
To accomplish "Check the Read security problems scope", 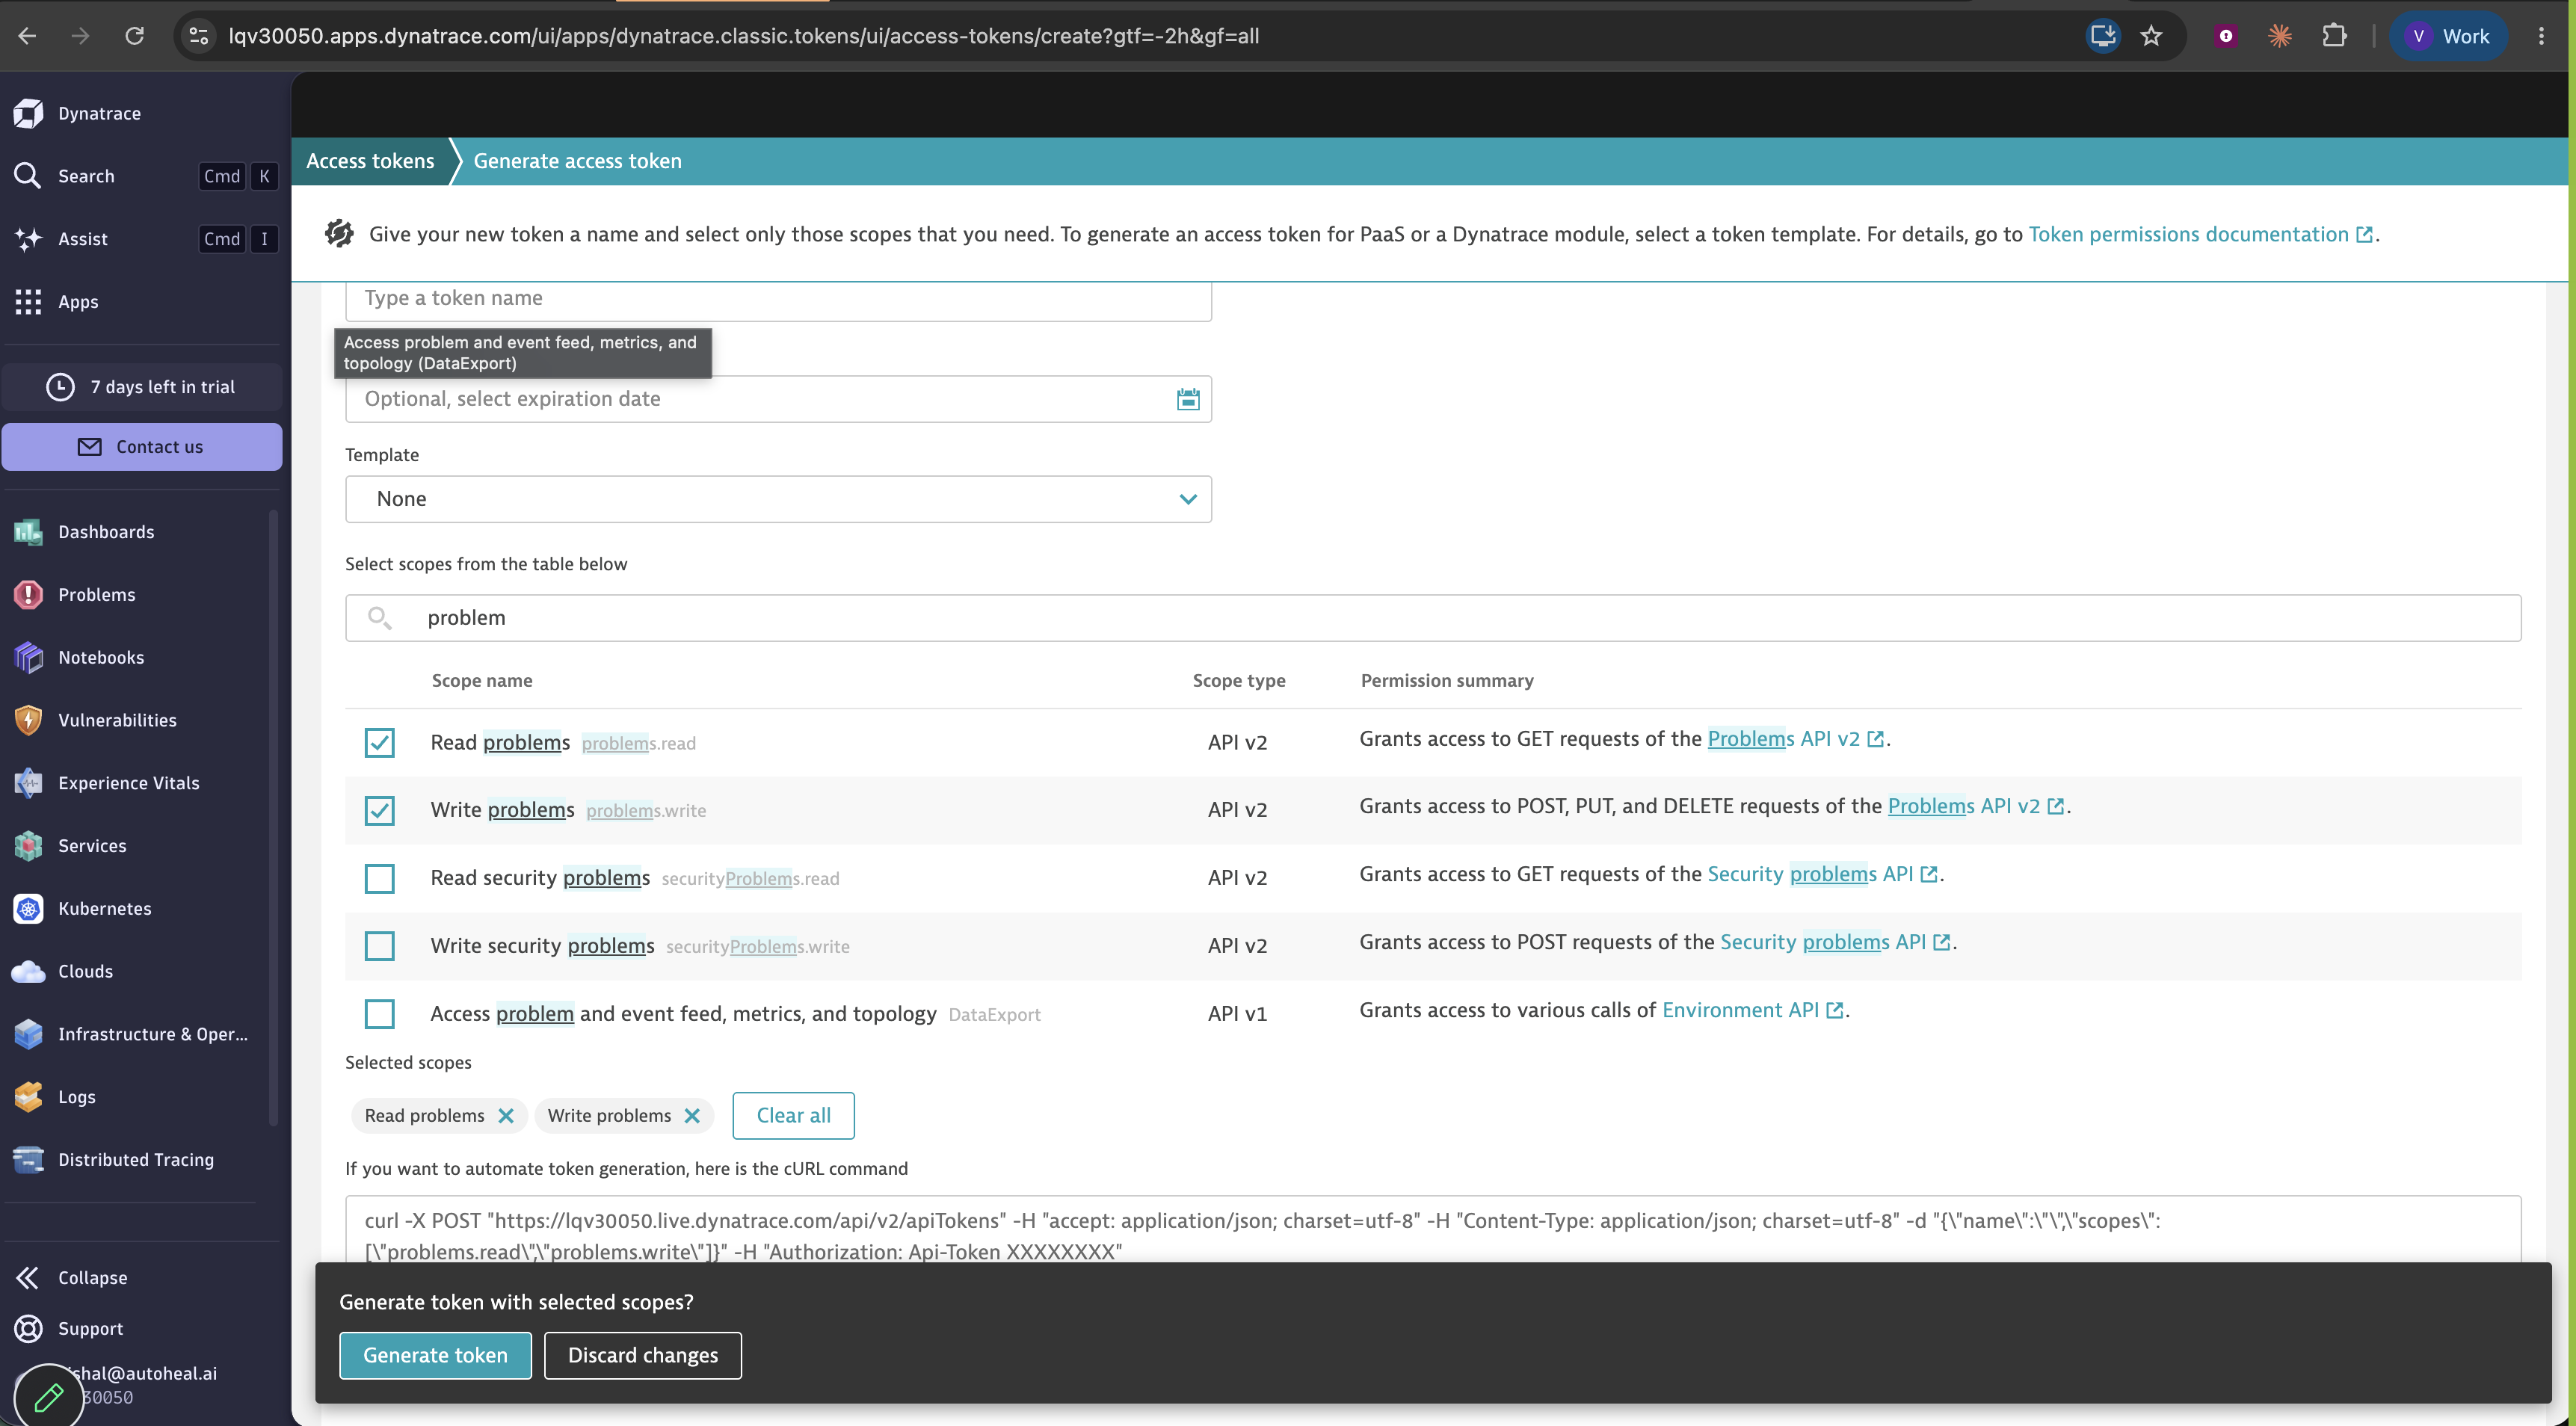I will pyautogui.click(x=379, y=878).
